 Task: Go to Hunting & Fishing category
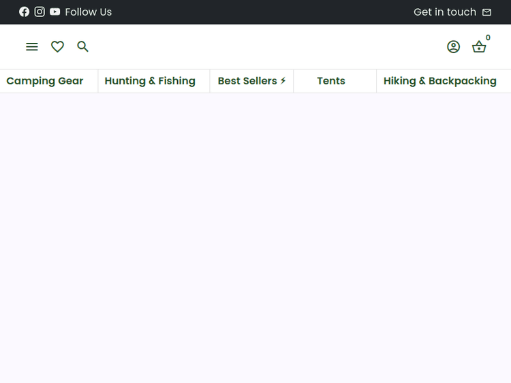(x=150, y=81)
